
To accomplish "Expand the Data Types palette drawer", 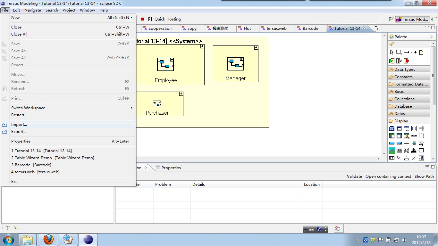I will click(x=405, y=70).
